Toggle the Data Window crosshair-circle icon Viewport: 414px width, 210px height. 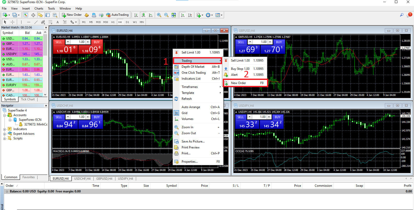33,15
